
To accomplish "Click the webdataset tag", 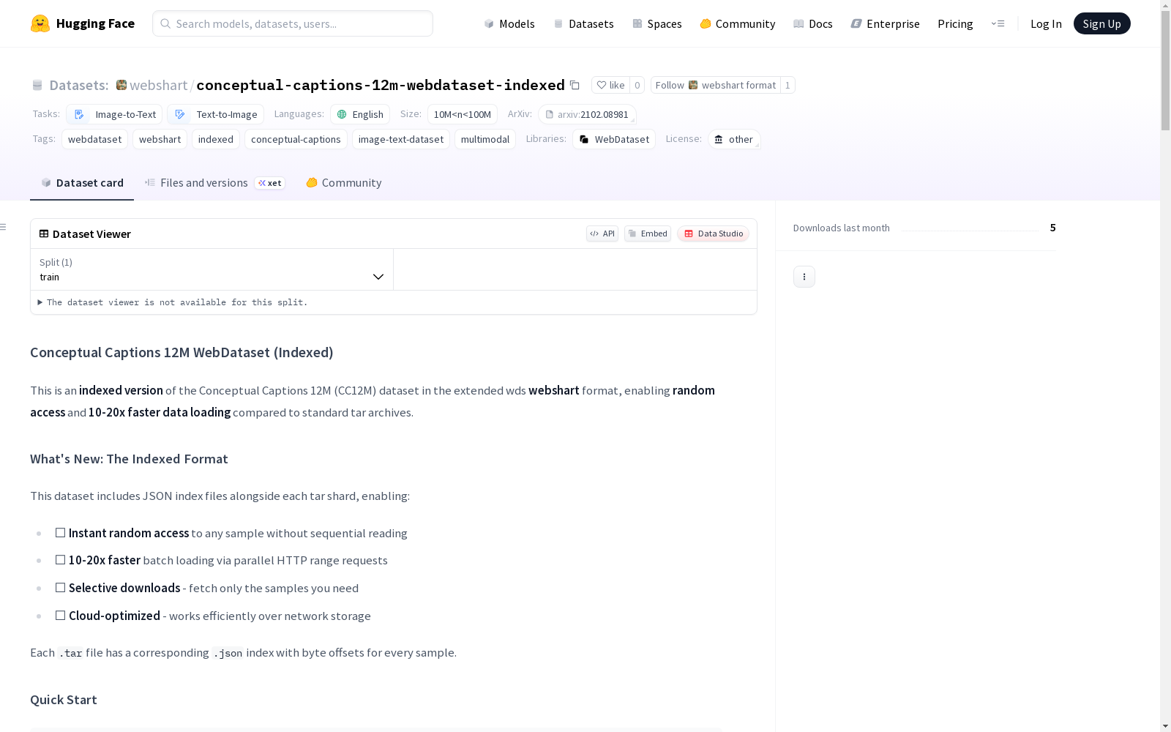I will tap(95, 139).
